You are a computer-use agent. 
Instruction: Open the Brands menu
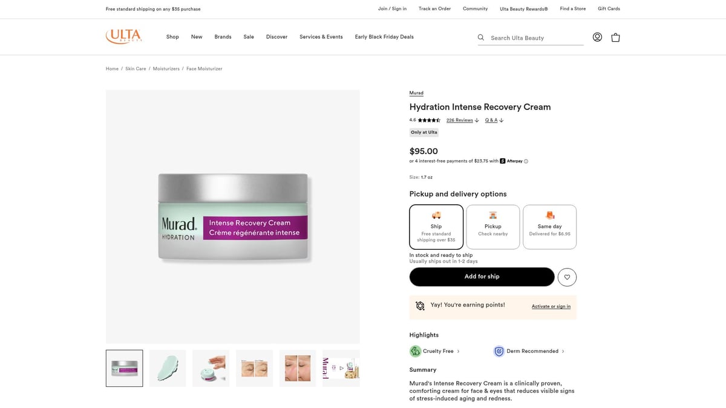coord(223,37)
